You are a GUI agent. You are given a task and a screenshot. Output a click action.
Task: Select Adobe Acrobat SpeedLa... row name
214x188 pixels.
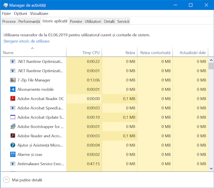(x=40, y=108)
